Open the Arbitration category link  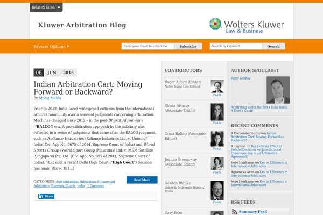pos(88,182)
